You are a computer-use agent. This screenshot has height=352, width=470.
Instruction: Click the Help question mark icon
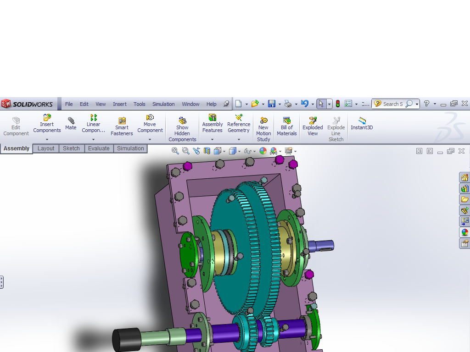426,104
